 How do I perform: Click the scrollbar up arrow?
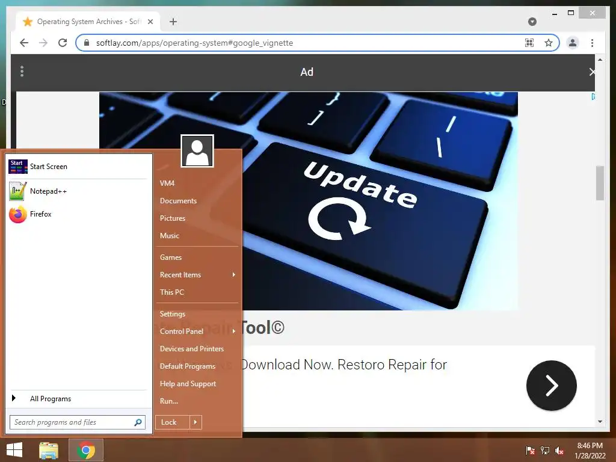pos(600,60)
